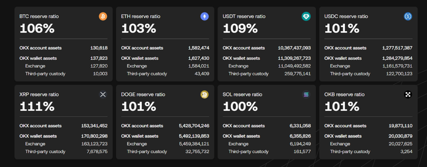Select the BTC reserve ratio heading
The height and width of the screenshot is (167, 427).
click(39, 16)
